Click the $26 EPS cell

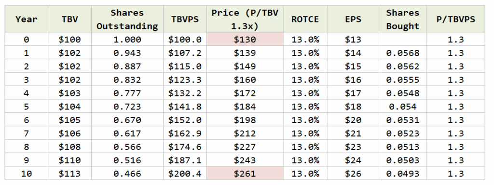click(353, 173)
